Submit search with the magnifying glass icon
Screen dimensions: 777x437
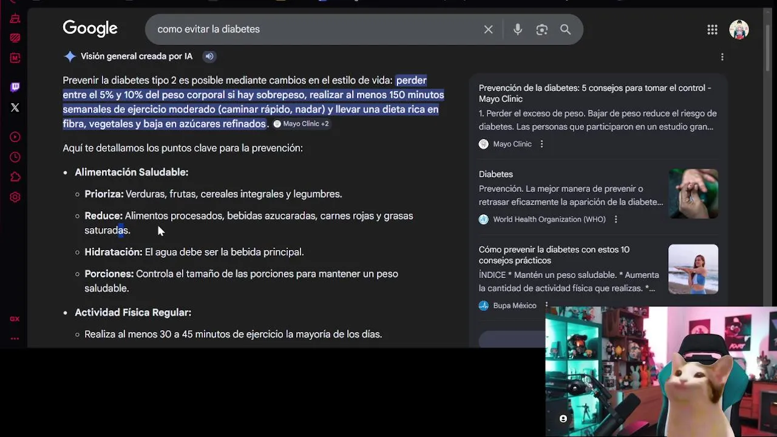(x=565, y=29)
